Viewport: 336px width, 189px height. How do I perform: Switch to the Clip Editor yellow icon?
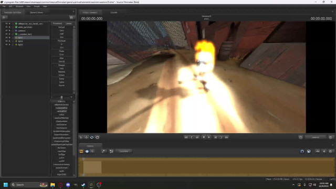[81, 152]
